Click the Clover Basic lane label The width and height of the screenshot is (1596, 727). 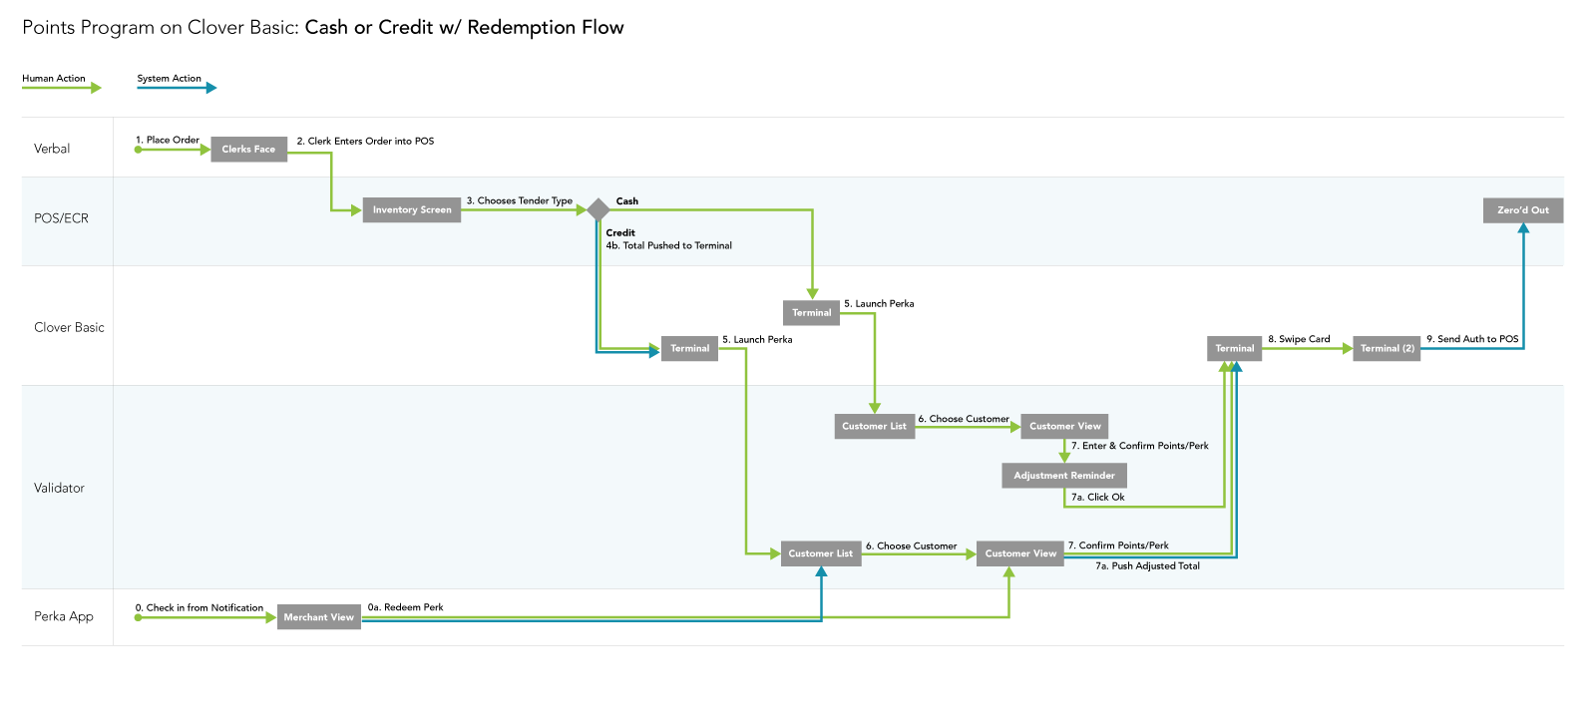[x=69, y=327]
